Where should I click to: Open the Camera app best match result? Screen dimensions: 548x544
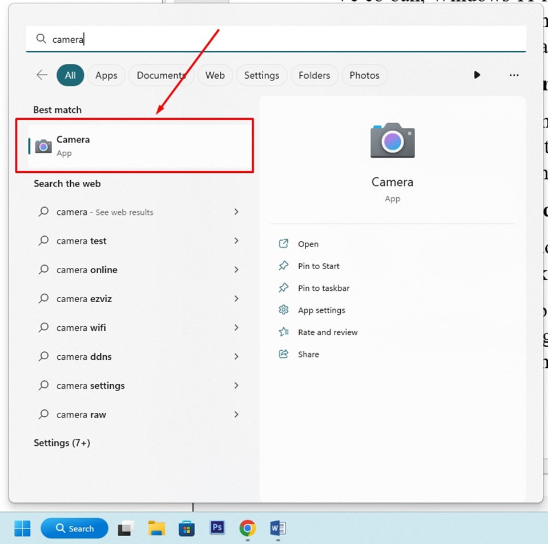coord(140,146)
